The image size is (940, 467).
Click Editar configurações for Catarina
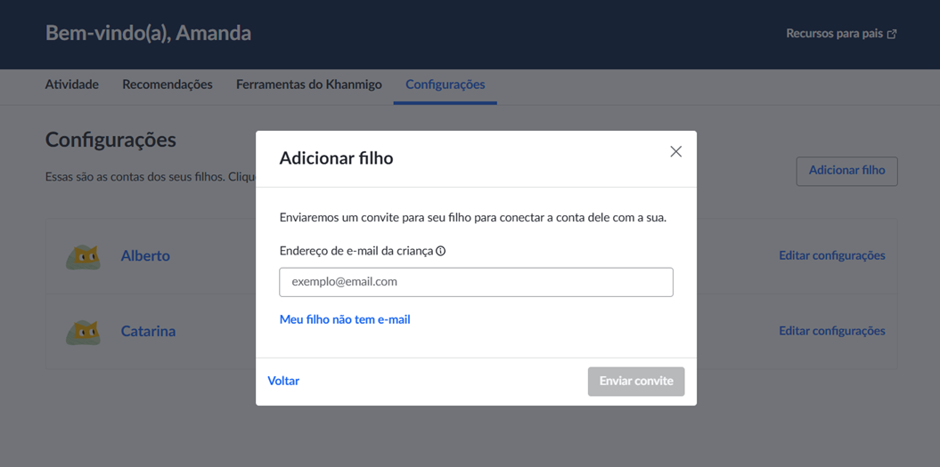click(832, 331)
